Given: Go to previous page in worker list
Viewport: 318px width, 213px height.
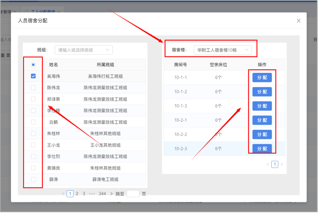Looking at the screenshot, I should pyautogui.click(x=63, y=194).
